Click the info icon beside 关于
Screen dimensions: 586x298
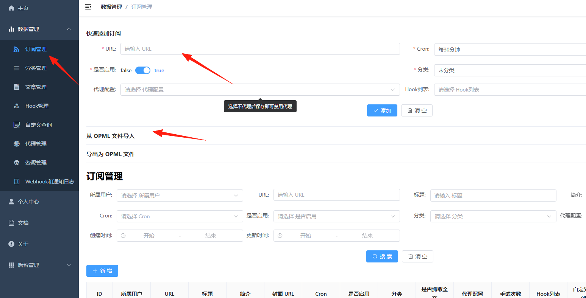(x=11, y=244)
